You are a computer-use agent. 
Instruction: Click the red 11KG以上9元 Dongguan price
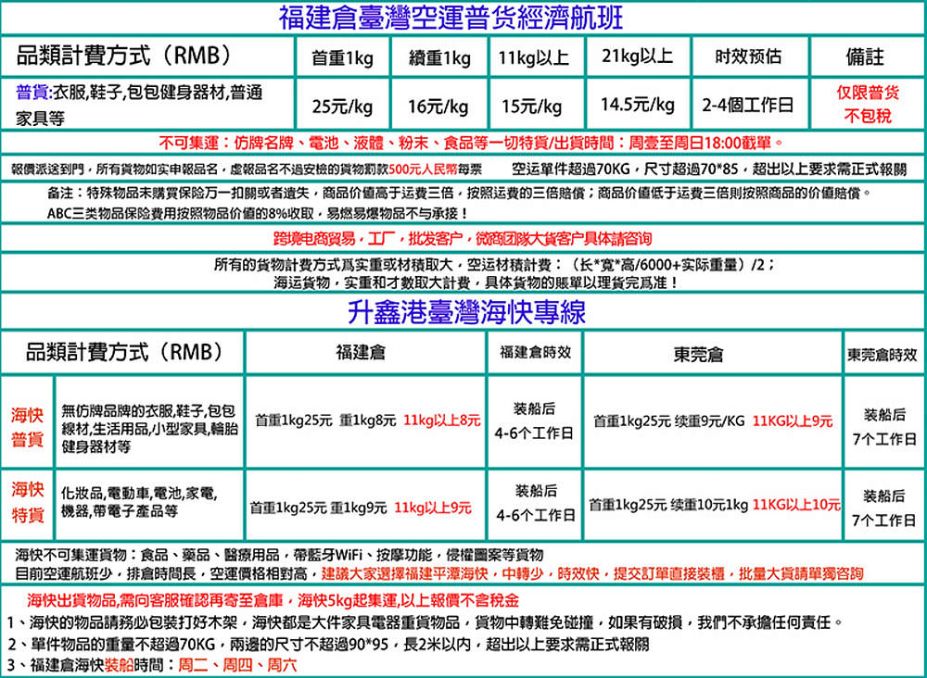point(793,421)
